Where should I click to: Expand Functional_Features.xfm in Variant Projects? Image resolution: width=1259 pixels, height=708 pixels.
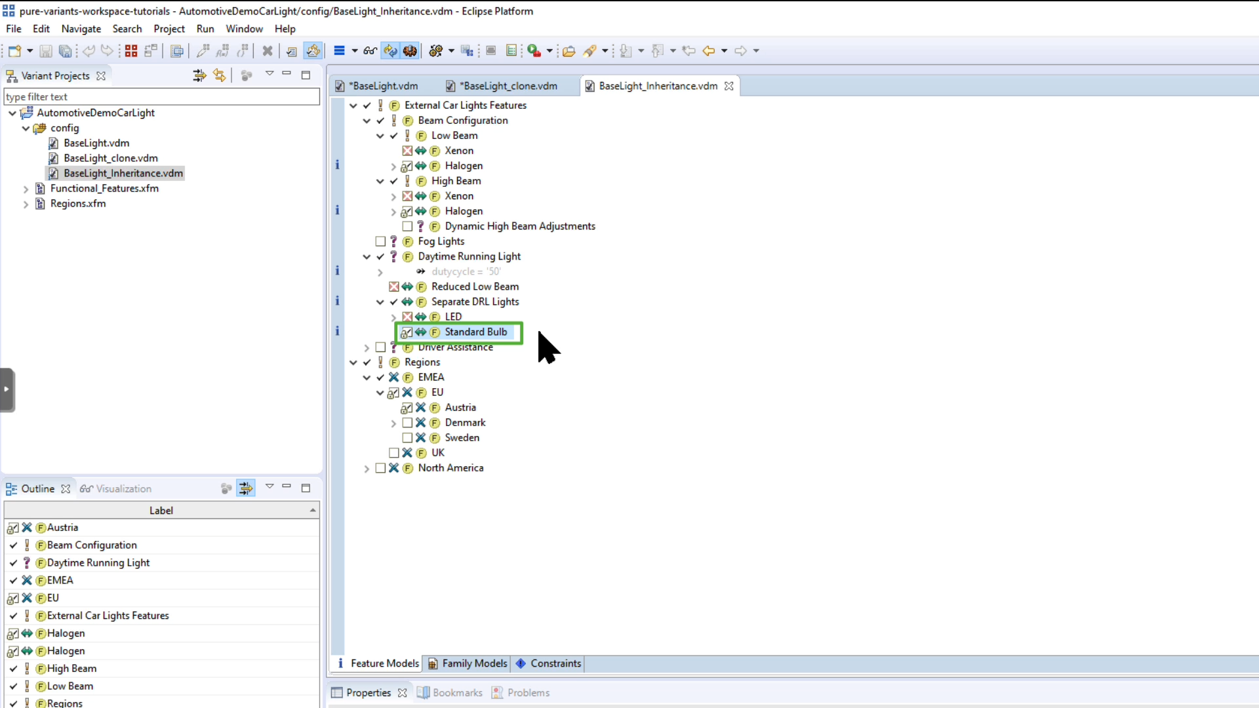coord(26,189)
